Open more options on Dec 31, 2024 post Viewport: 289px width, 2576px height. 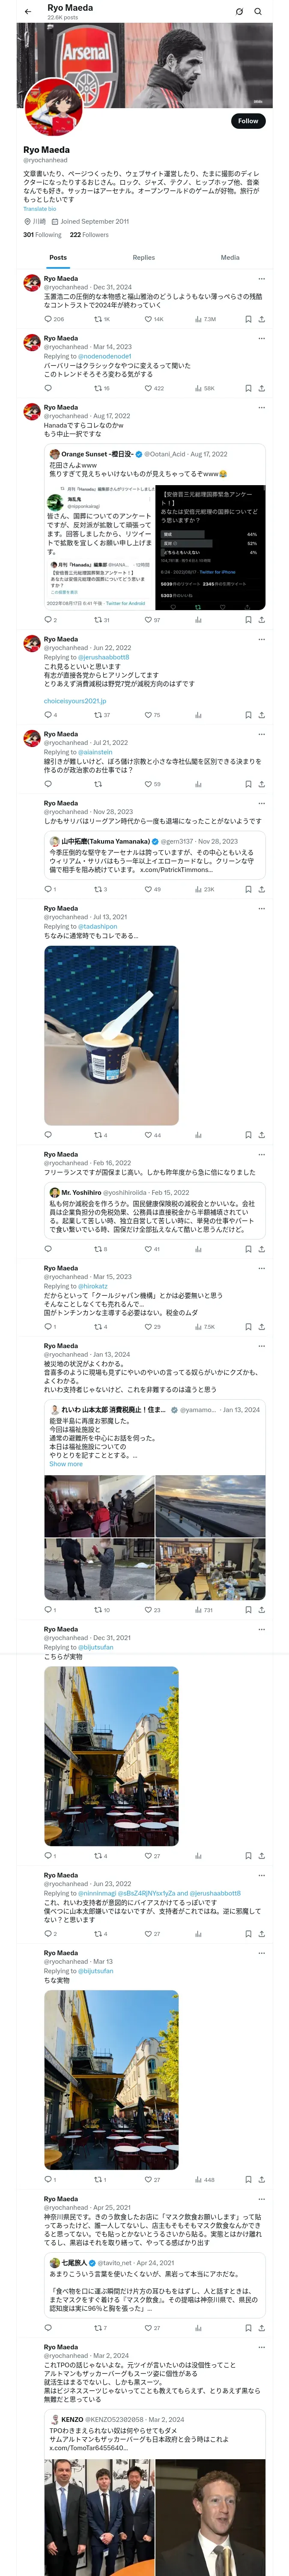(x=261, y=279)
